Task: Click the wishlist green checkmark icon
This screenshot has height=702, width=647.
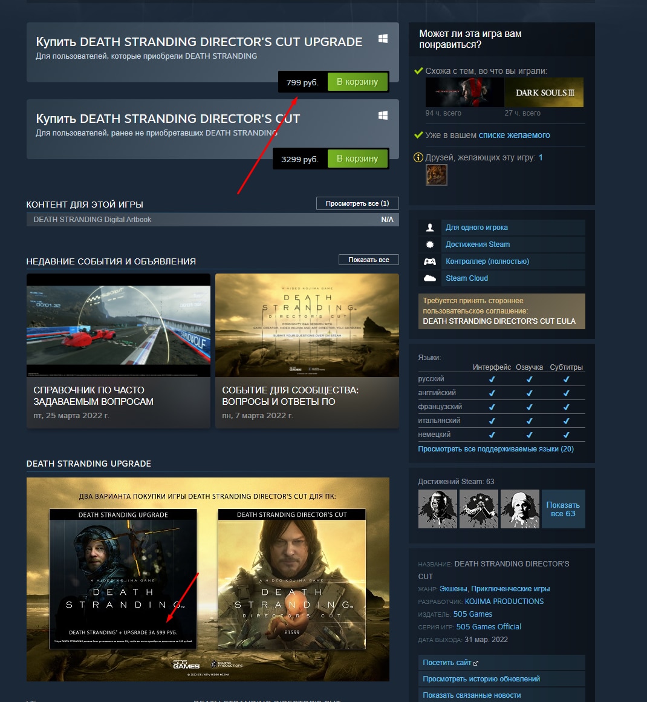Action: [x=419, y=135]
